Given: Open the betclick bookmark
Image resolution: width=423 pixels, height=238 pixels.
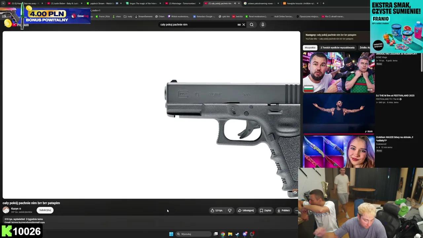Looking at the screenshot, I should 238,17.
